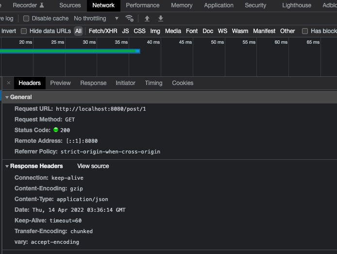The height and width of the screenshot is (254, 337).
Task: Switch to the Preview tab
Action: click(60, 83)
